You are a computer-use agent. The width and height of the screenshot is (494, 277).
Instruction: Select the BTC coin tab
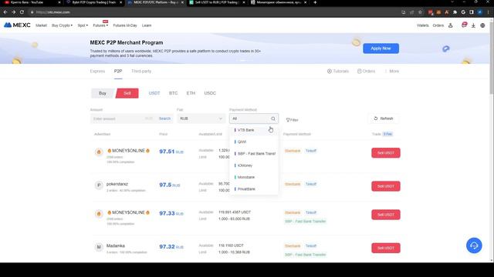(x=173, y=93)
